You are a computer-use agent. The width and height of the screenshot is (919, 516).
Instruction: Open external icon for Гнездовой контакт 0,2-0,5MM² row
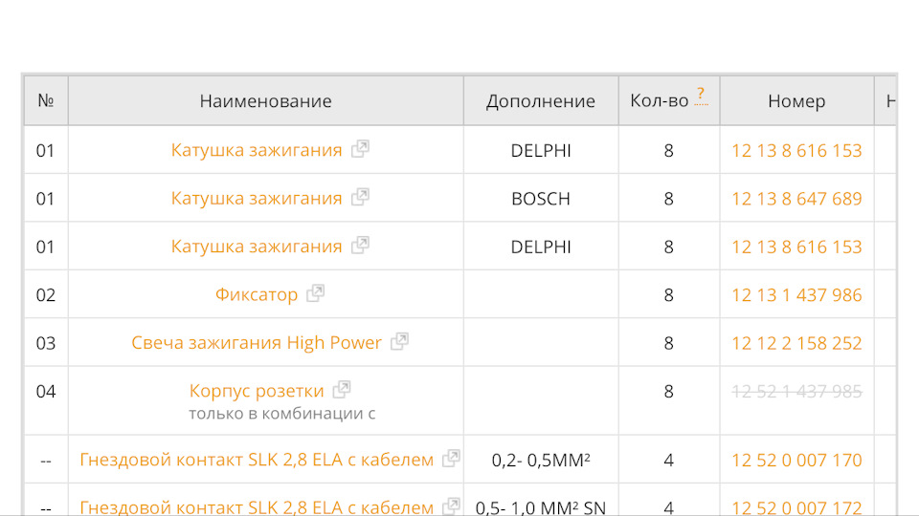451,459
